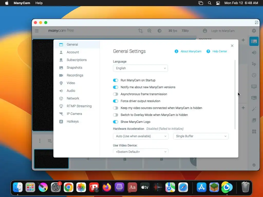
Task: Go to Subscriptions settings
Action: [77, 60]
